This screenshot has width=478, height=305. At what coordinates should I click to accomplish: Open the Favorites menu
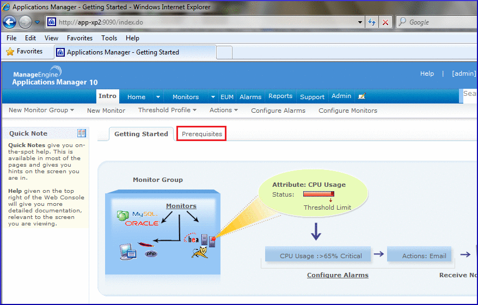(79, 38)
